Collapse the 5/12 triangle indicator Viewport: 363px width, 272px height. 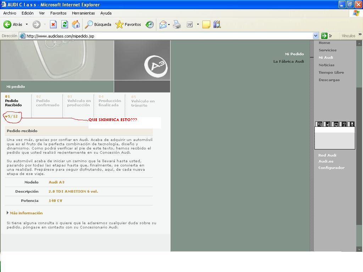point(6,116)
